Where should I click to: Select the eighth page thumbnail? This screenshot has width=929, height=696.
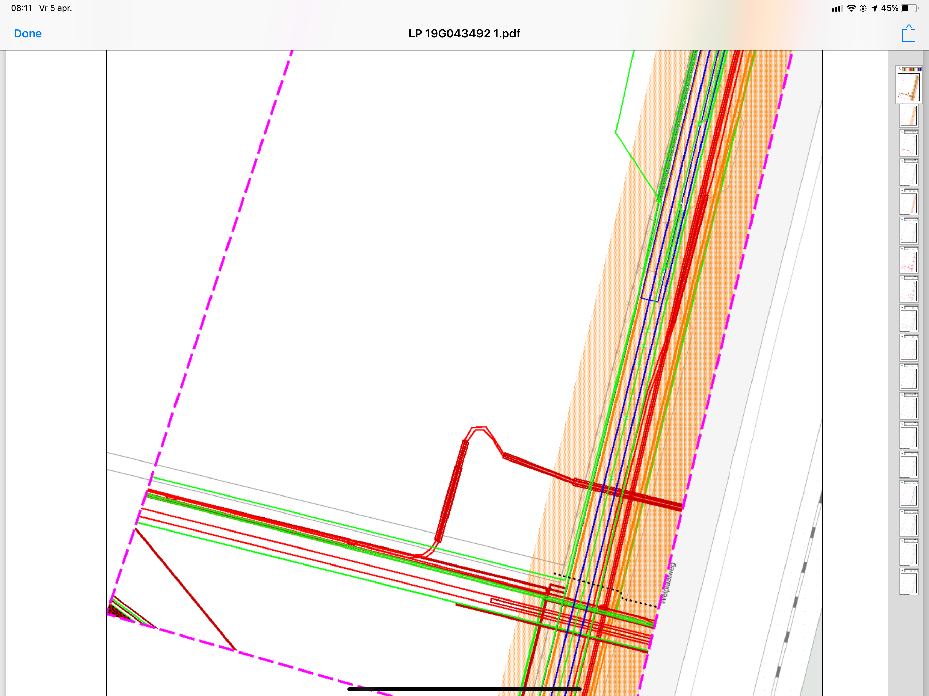909,290
